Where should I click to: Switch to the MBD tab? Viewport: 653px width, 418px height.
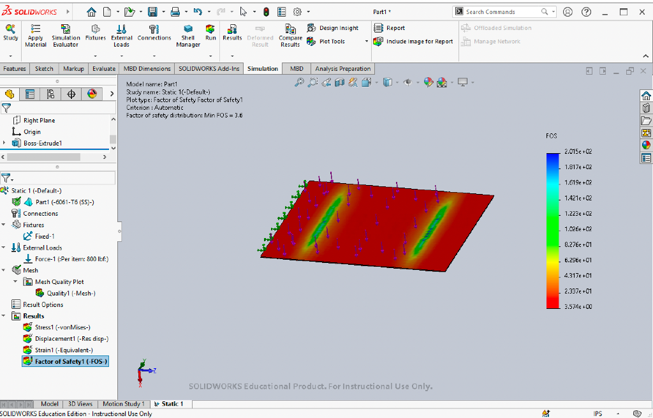tap(296, 68)
